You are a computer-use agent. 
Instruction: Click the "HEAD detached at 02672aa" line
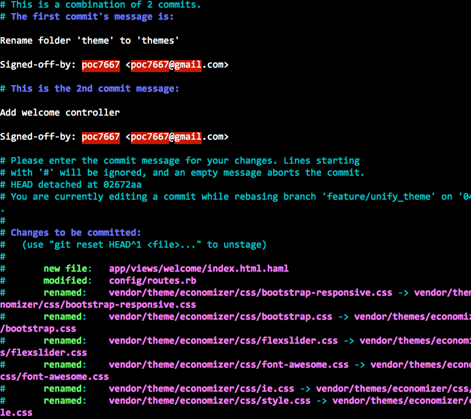point(76,185)
